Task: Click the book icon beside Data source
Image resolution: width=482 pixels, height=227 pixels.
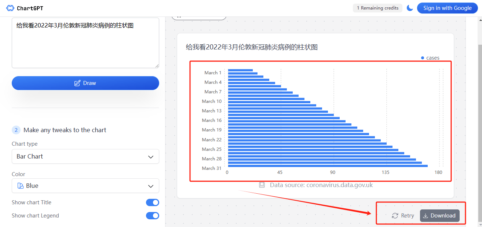Action: coord(262,185)
